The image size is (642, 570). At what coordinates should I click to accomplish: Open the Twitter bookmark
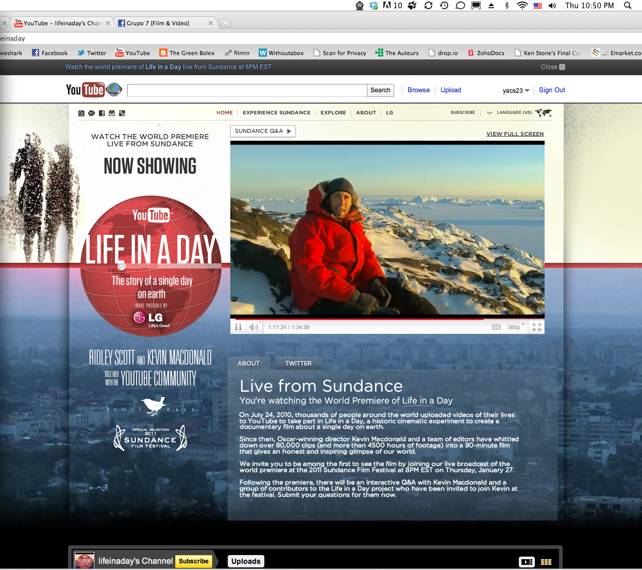click(92, 53)
